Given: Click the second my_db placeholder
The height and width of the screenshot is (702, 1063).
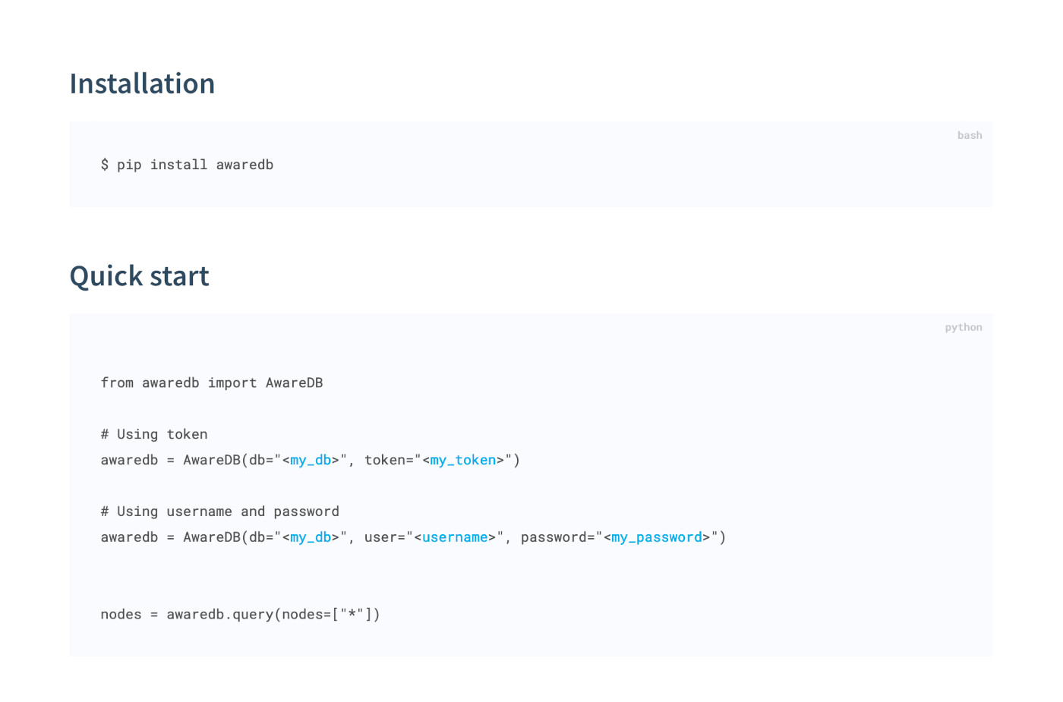Looking at the screenshot, I should click(x=311, y=537).
